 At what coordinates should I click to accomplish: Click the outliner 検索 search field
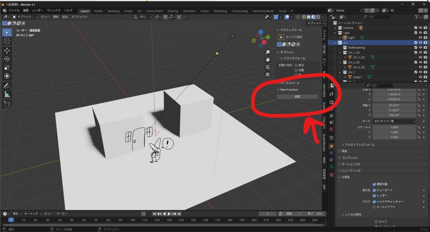[x=376, y=17]
